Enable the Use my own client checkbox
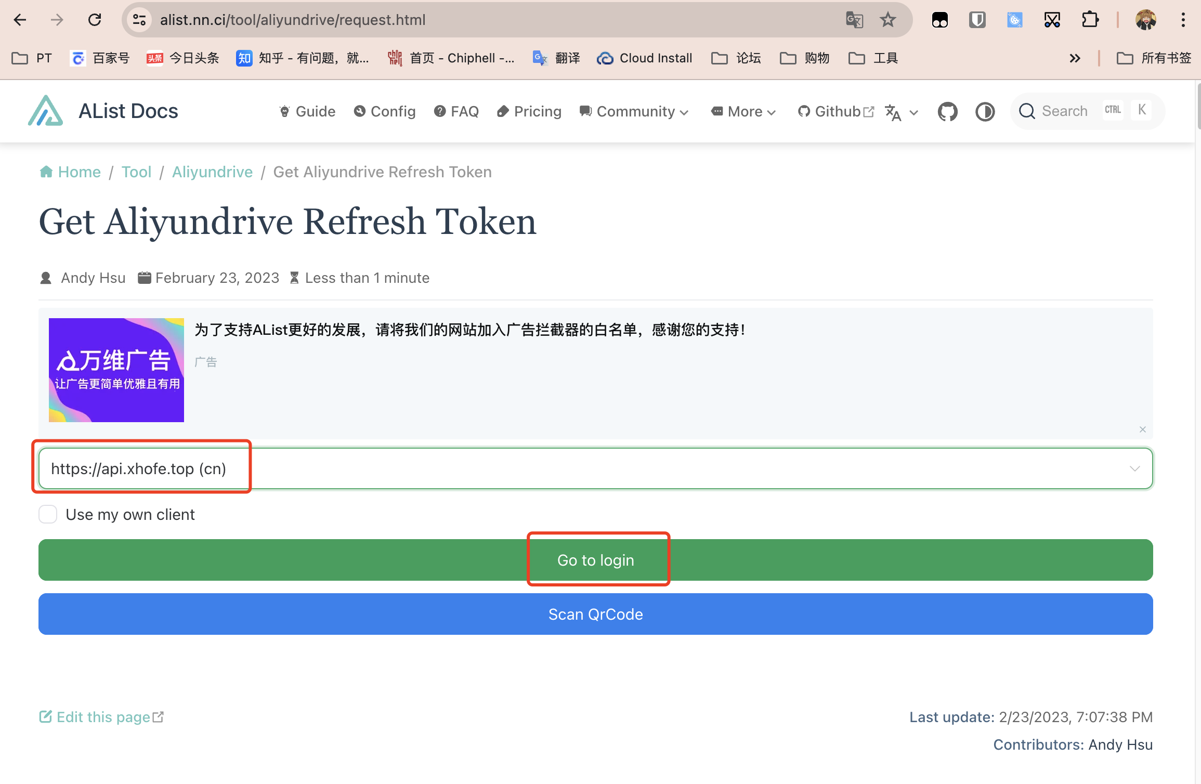The width and height of the screenshot is (1201, 784). point(48,514)
